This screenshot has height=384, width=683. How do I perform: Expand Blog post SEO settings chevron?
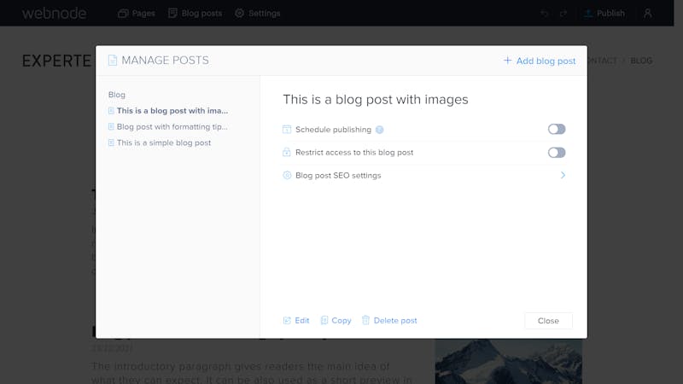pos(563,175)
